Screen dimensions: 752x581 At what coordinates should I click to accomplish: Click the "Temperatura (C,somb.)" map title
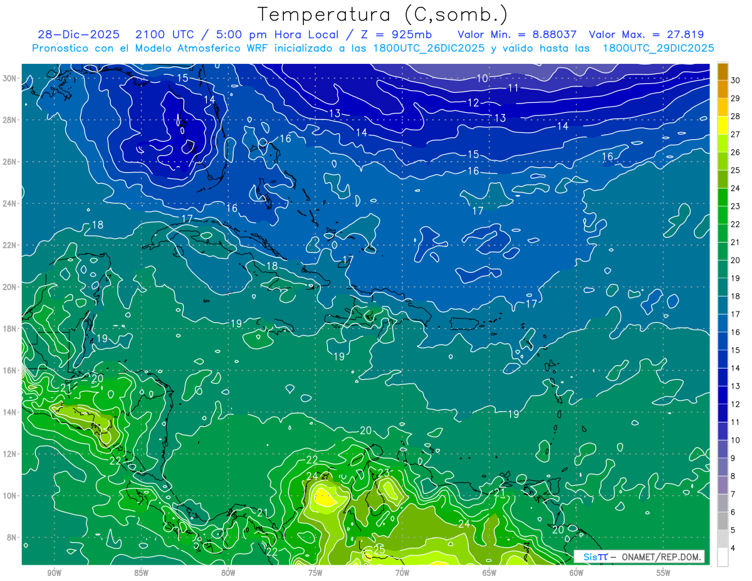(383, 14)
